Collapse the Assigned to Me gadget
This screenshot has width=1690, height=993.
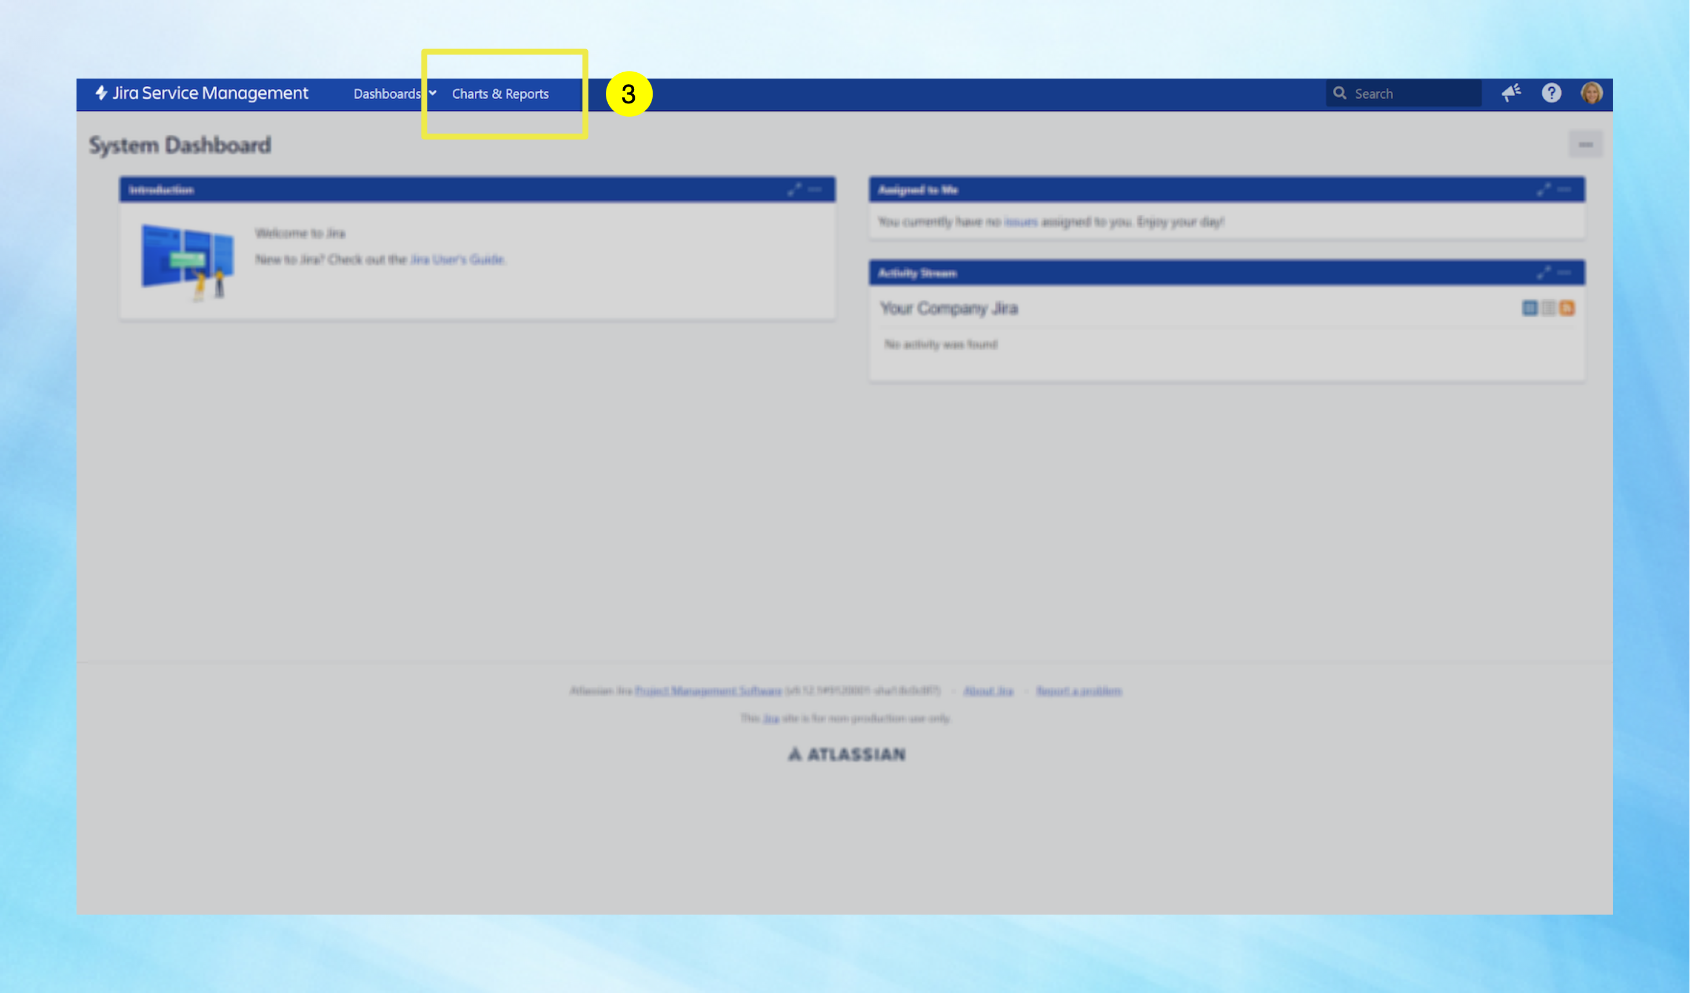click(x=1565, y=190)
